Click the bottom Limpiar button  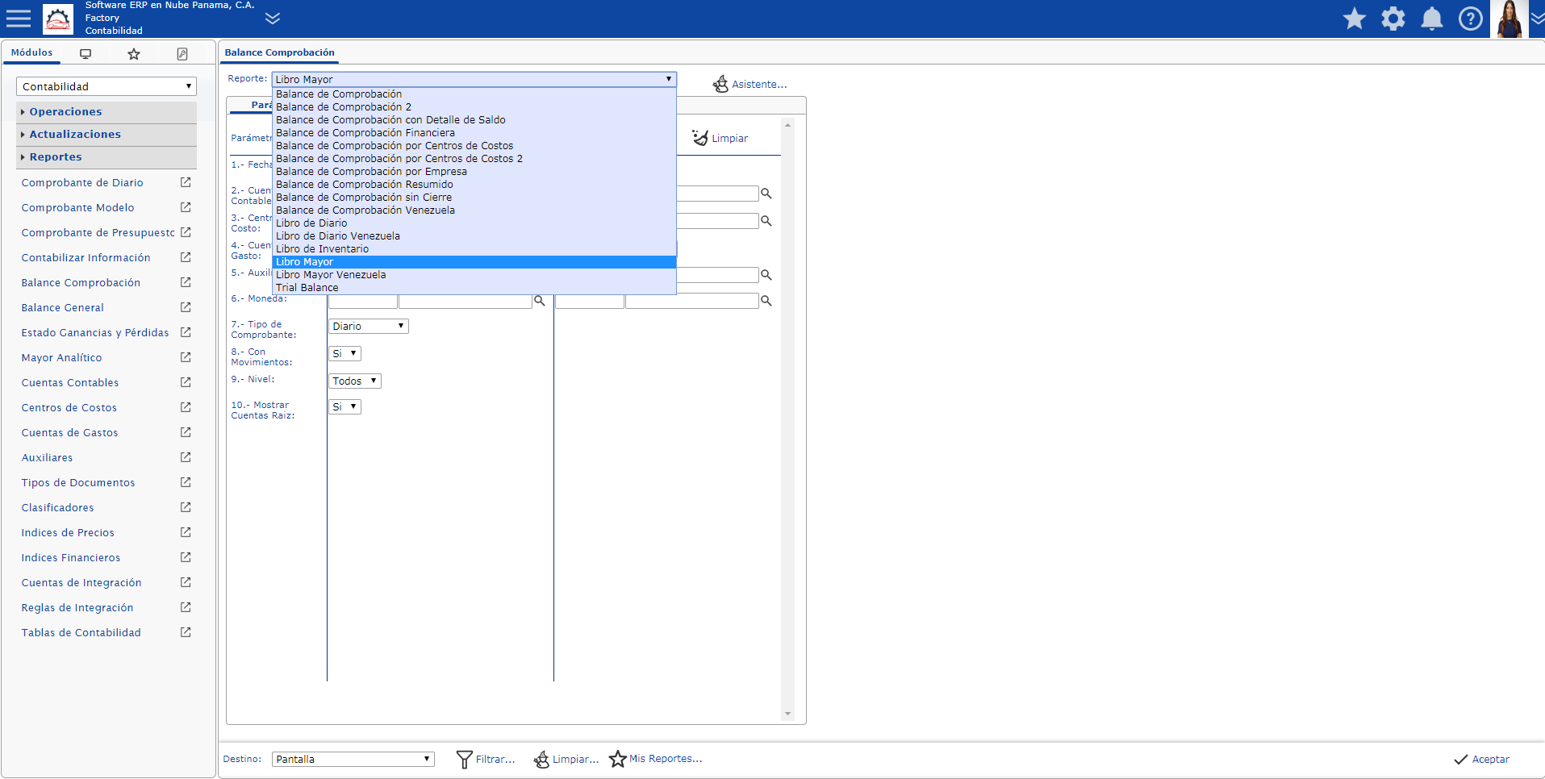566,759
